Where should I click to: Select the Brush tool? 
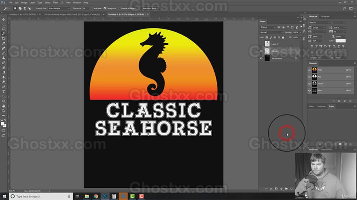[3, 53]
